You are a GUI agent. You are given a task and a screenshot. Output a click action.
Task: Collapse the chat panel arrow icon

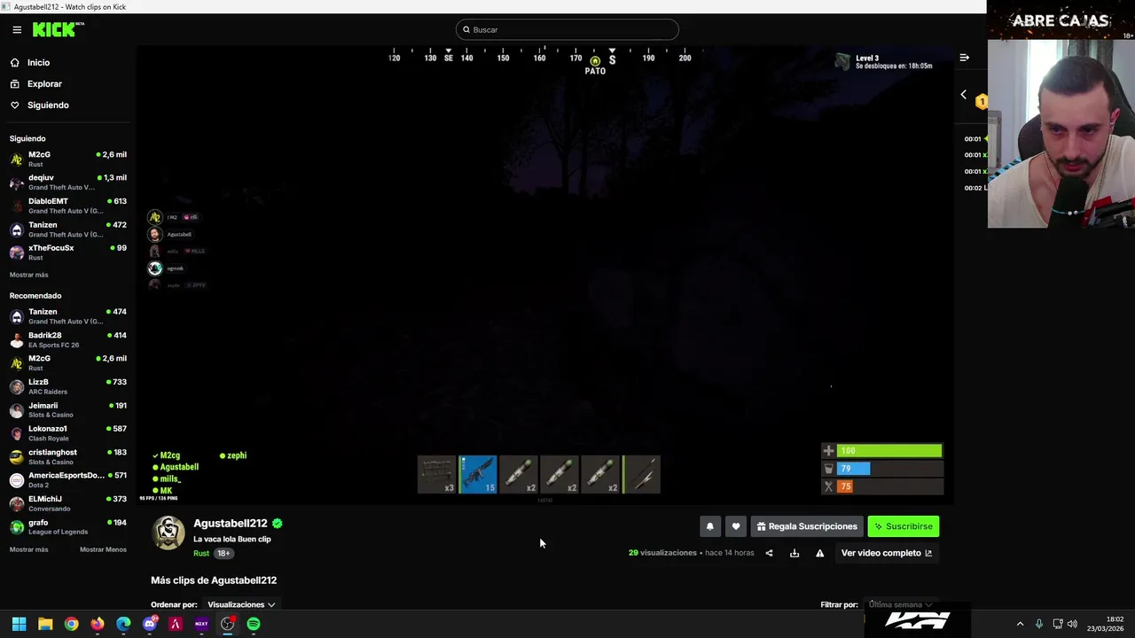click(x=964, y=58)
